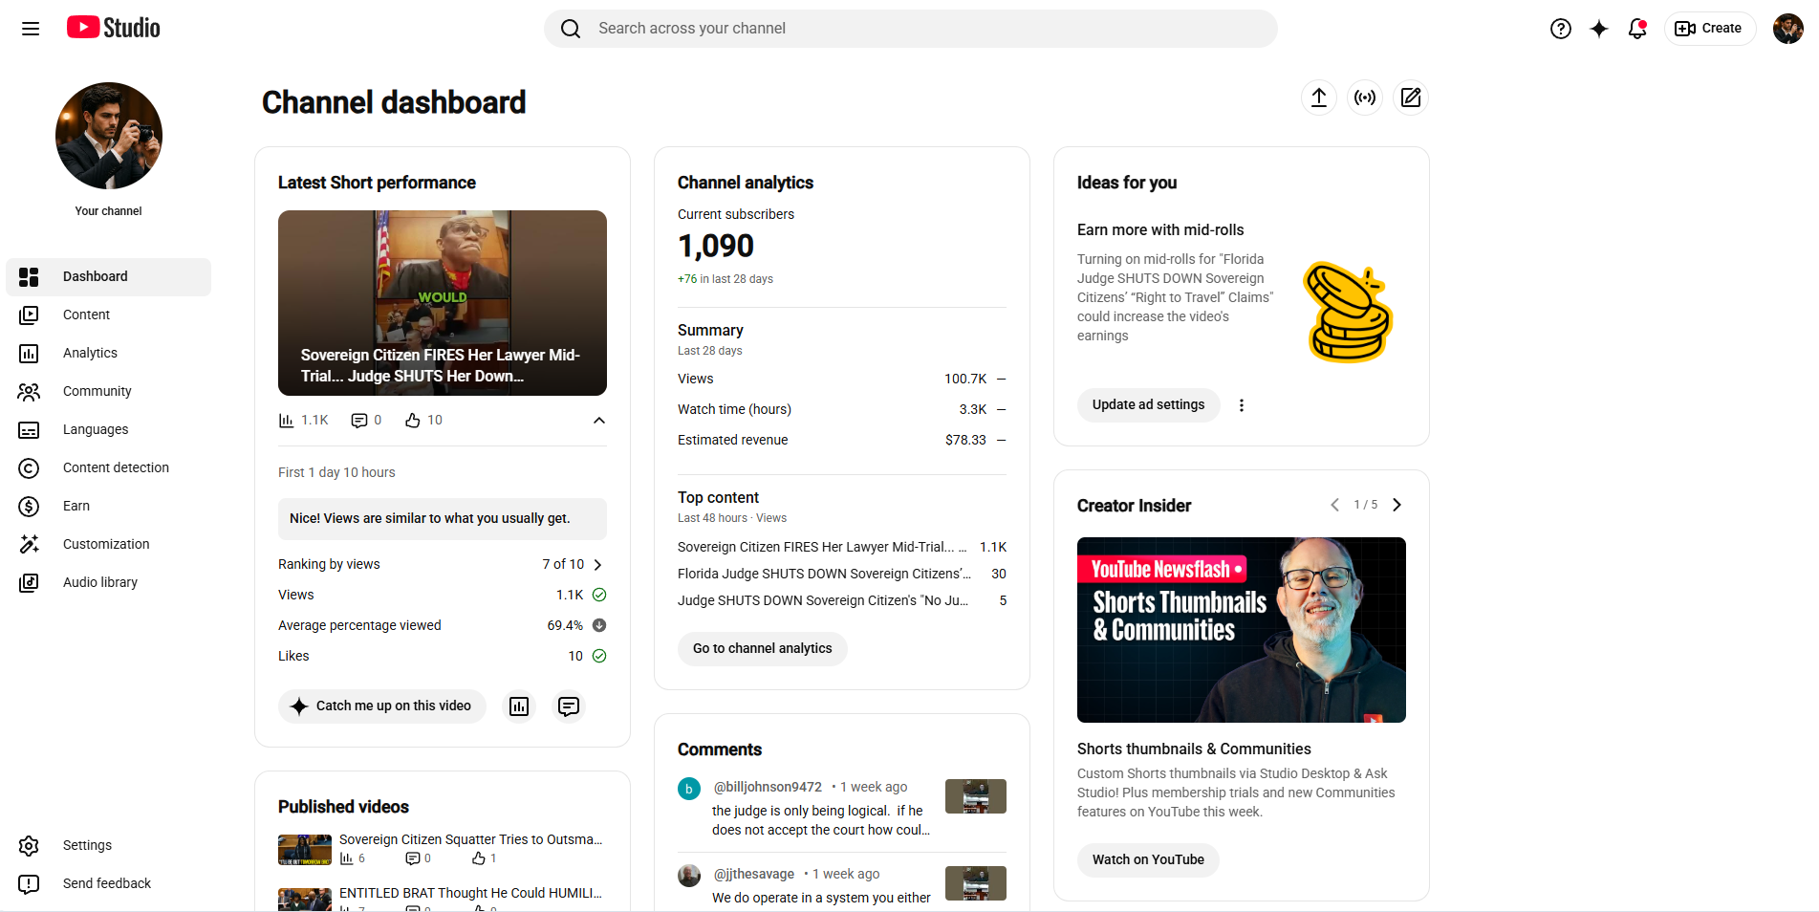Click the Go live broadcast icon
Image resolution: width=1819 pixels, height=912 pixels.
pyautogui.click(x=1365, y=98)
